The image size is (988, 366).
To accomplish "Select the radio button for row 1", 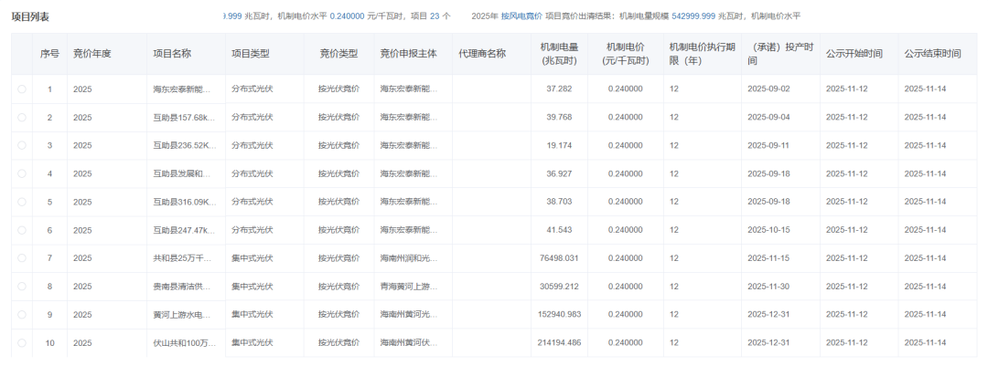I will [x=22, y=89].
